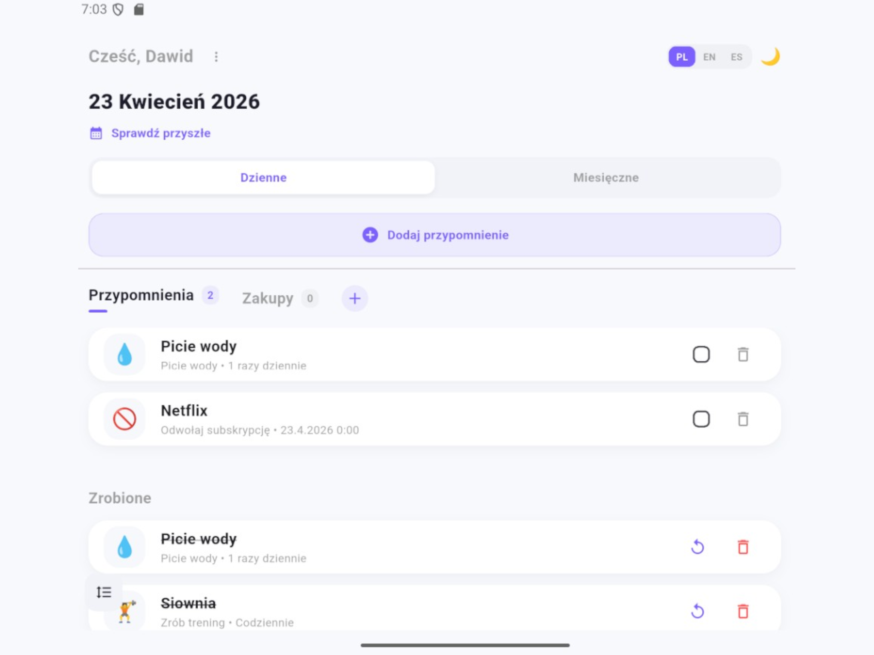This screenshot has height=655, width=874.
Task: Click the water drop icon of unfinished Picie wody
Action: (124, 354)
